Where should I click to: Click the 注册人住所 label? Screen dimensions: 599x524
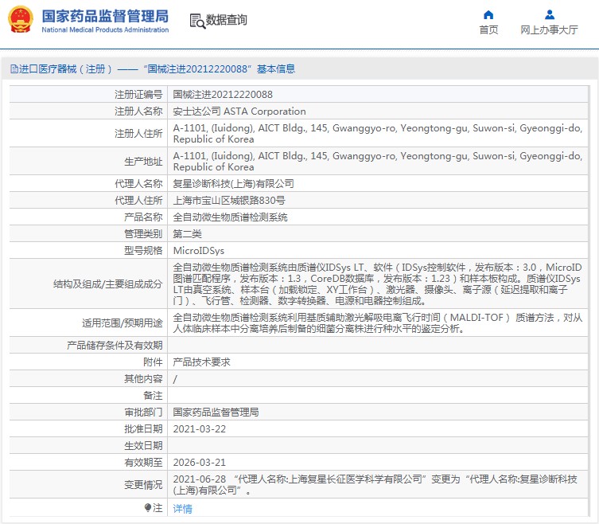click(138, 134)
